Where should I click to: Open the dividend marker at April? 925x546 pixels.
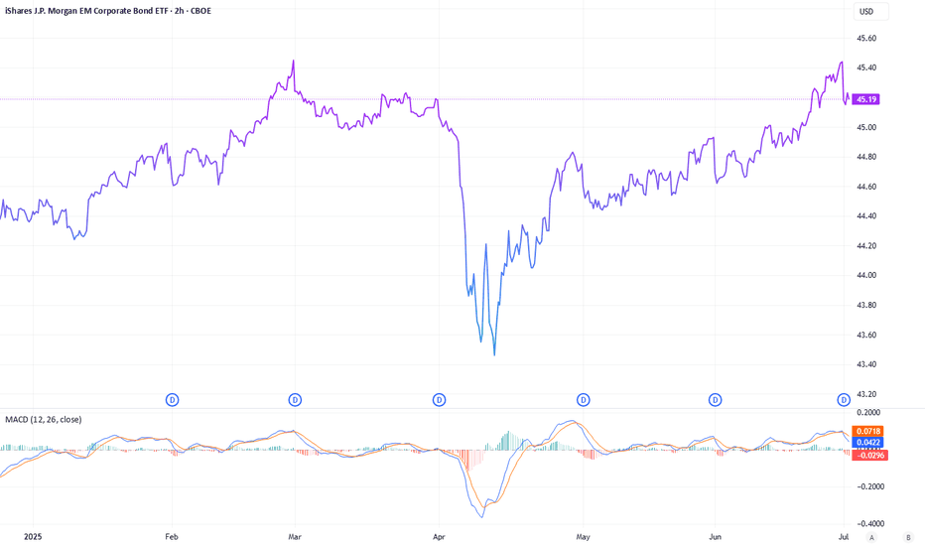(439, 400)
